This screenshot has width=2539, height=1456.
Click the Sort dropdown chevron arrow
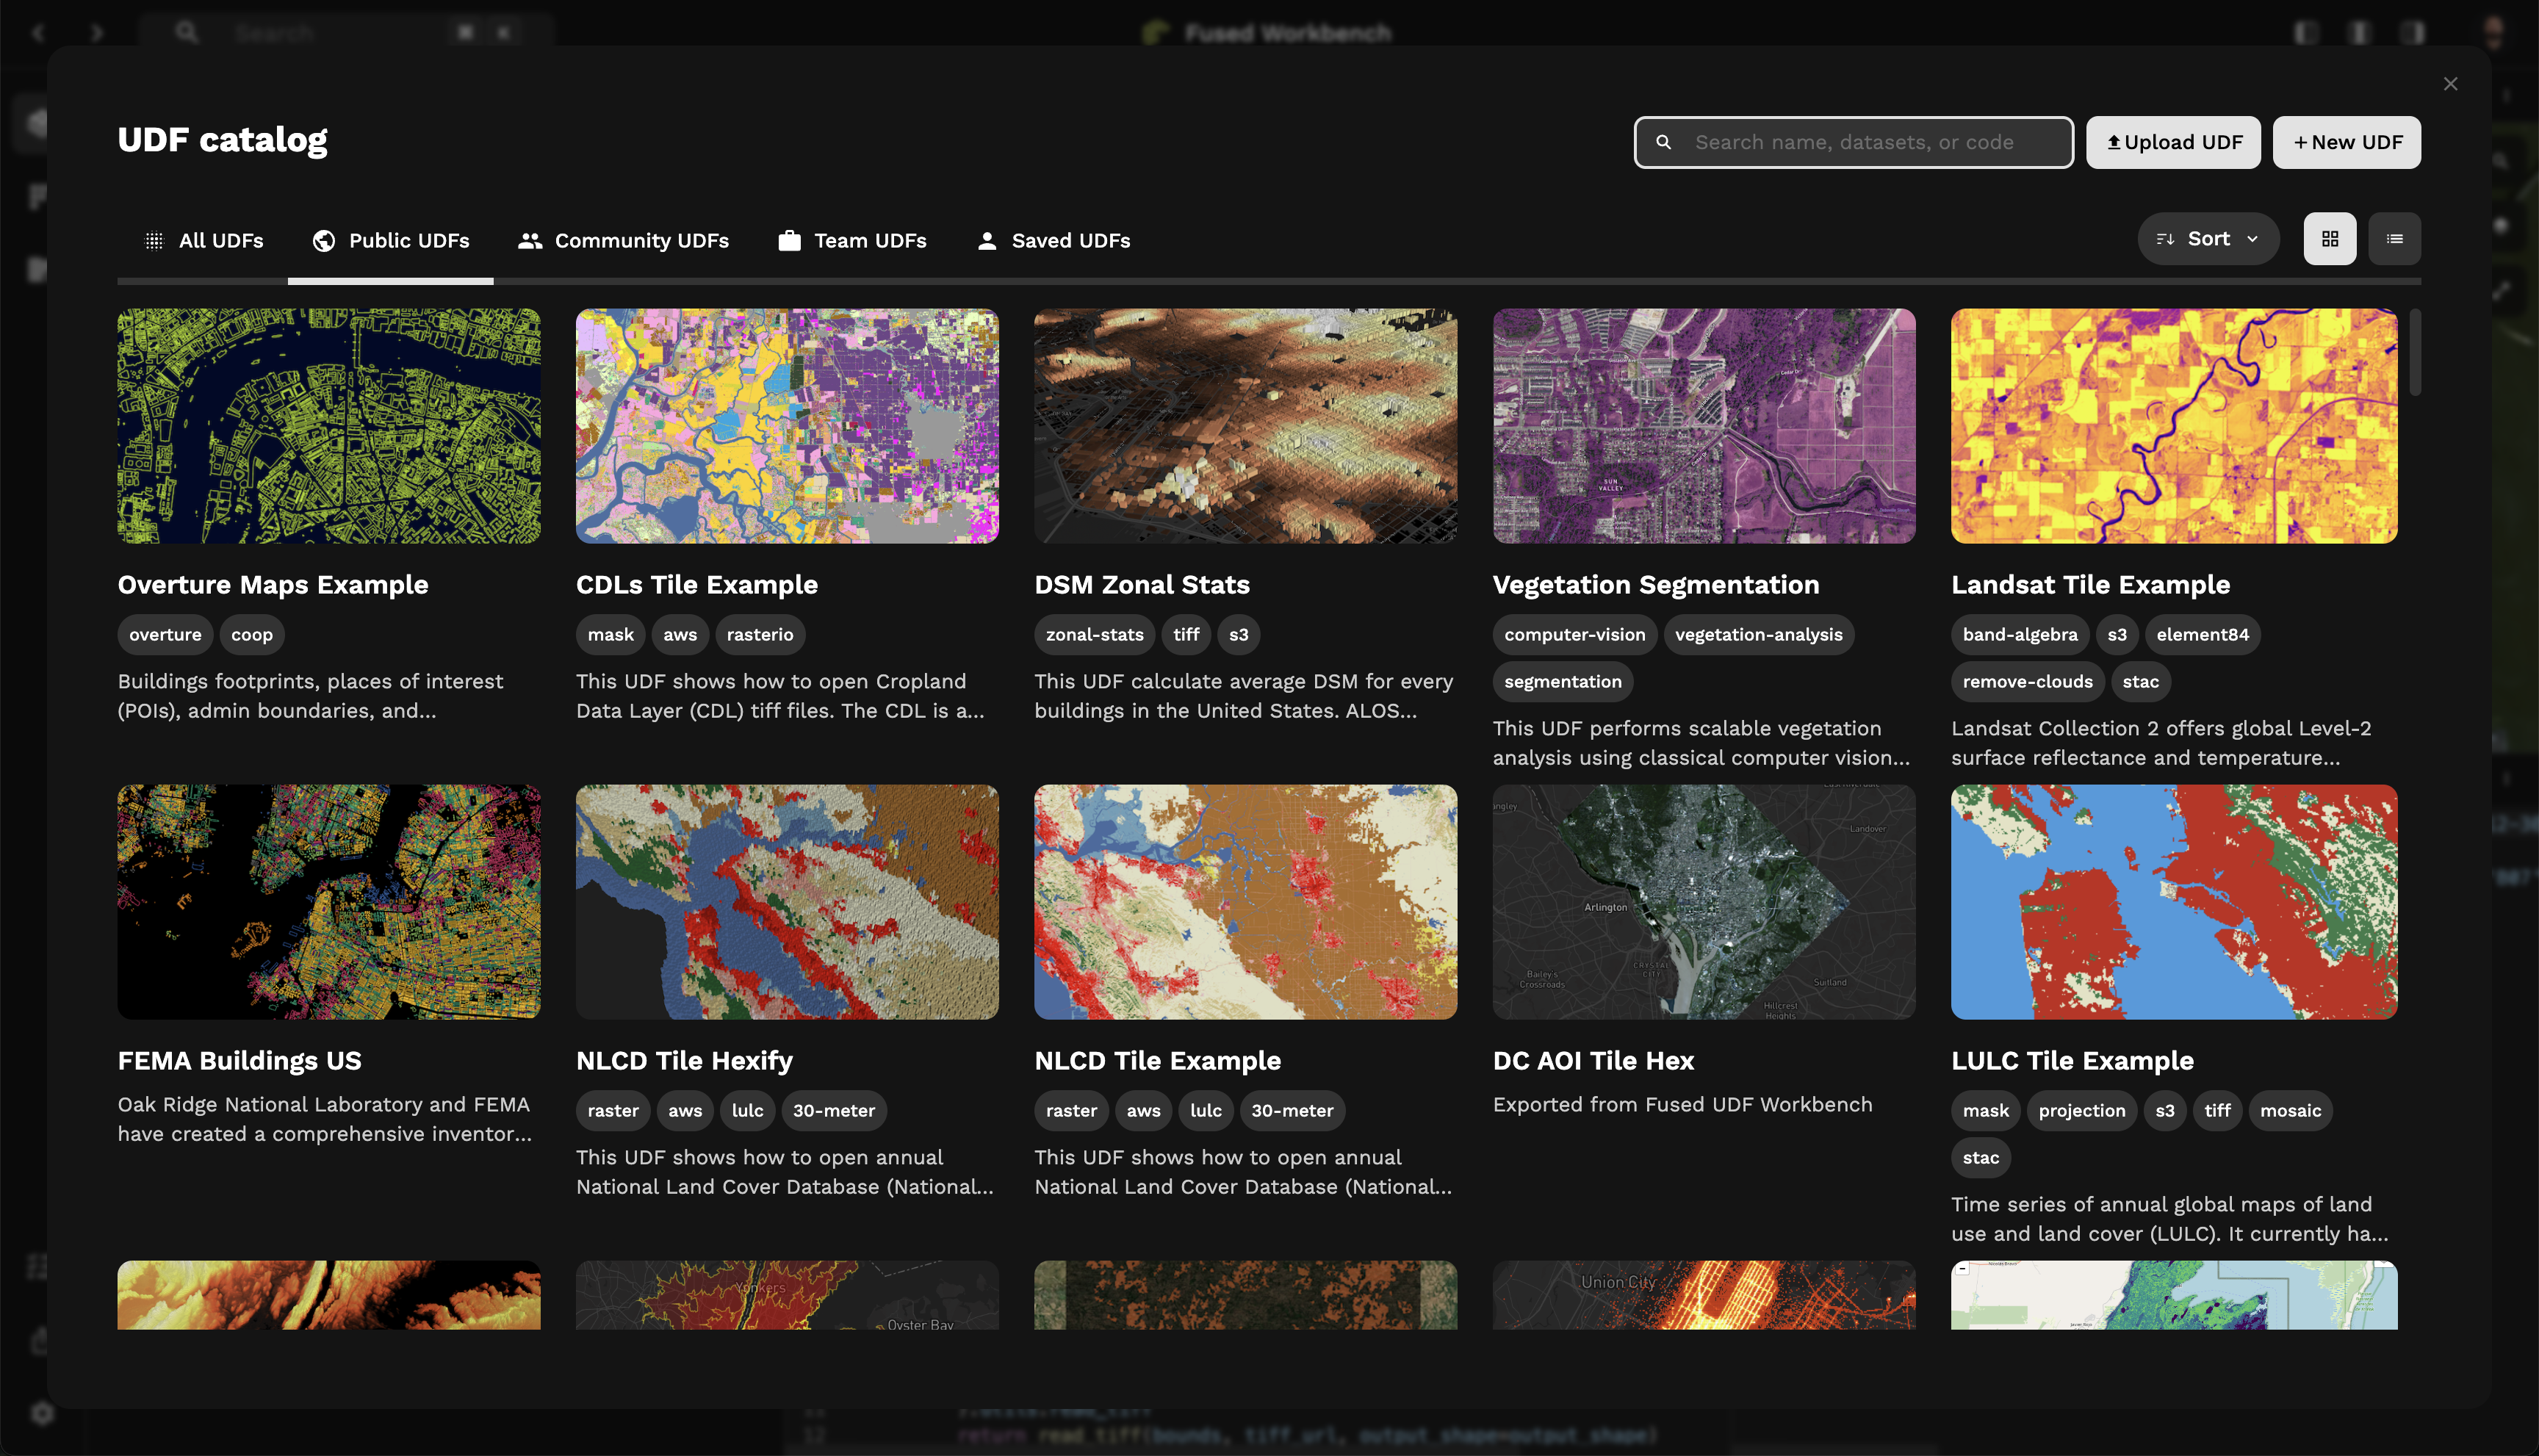click(x=2252, y=239)
